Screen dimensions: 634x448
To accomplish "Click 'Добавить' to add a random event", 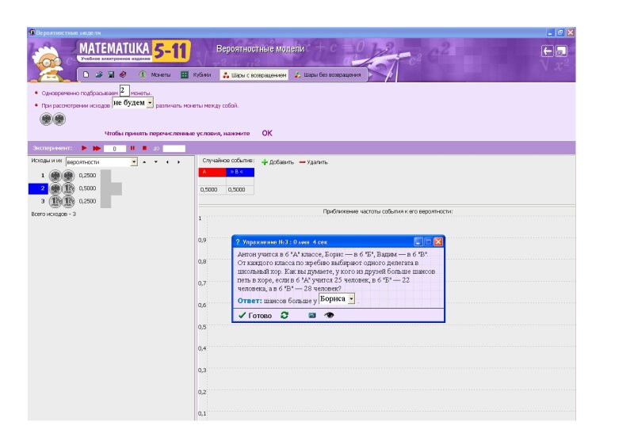I will point(277,161).
